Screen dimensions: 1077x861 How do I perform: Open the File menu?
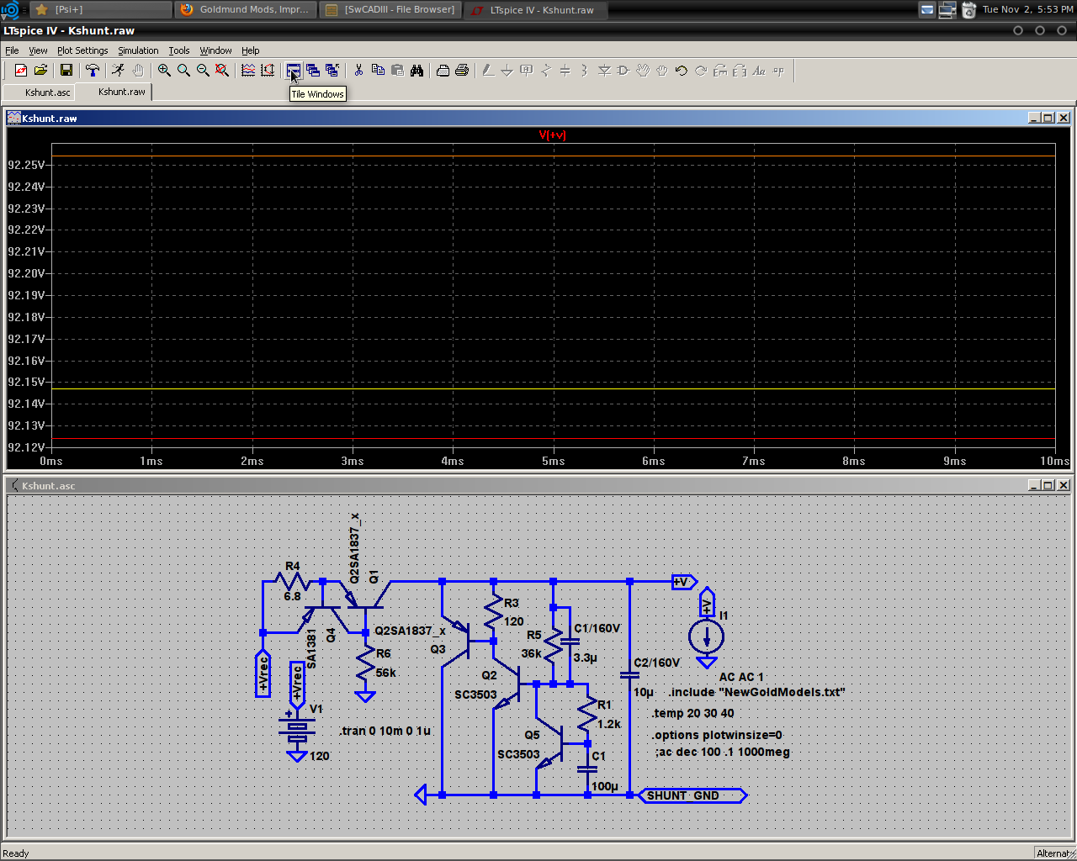(x=12, y=50)
